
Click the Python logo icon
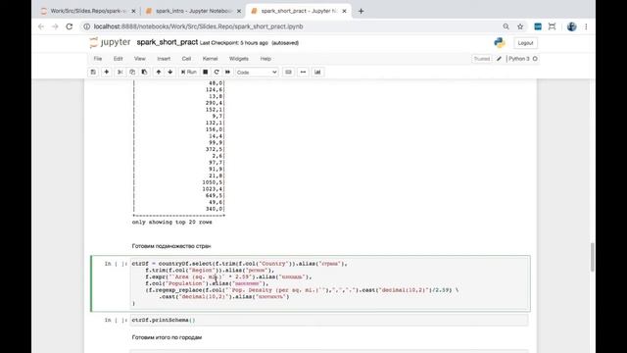500,42
